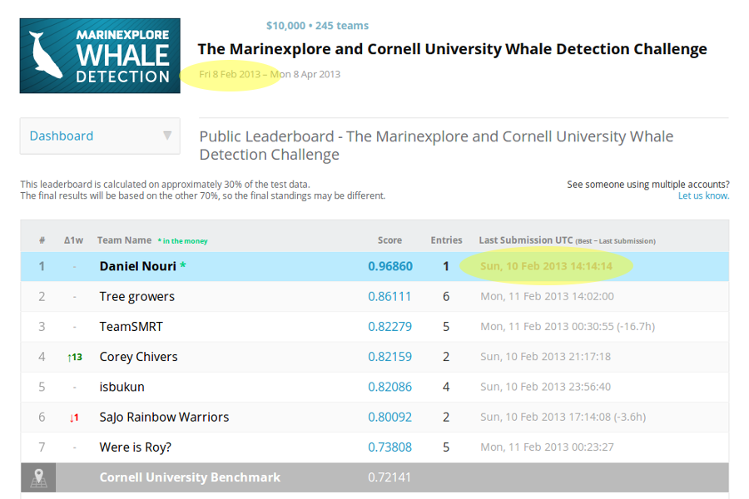The width and height of the screenshot is (749, 499).
Task: Open the Whale Detection Challenge title link
Action: [452, 49]
